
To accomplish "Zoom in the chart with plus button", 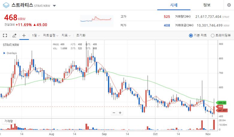I will pos(120,113).
